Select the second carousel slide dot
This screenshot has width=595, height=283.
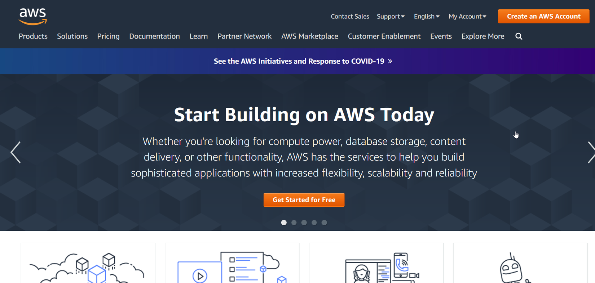coord(294,223)
